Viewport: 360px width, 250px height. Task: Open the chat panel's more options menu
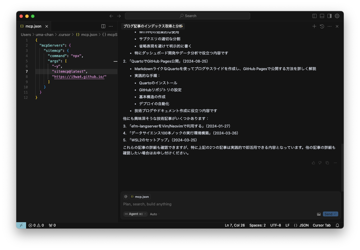tap(330, 26)
